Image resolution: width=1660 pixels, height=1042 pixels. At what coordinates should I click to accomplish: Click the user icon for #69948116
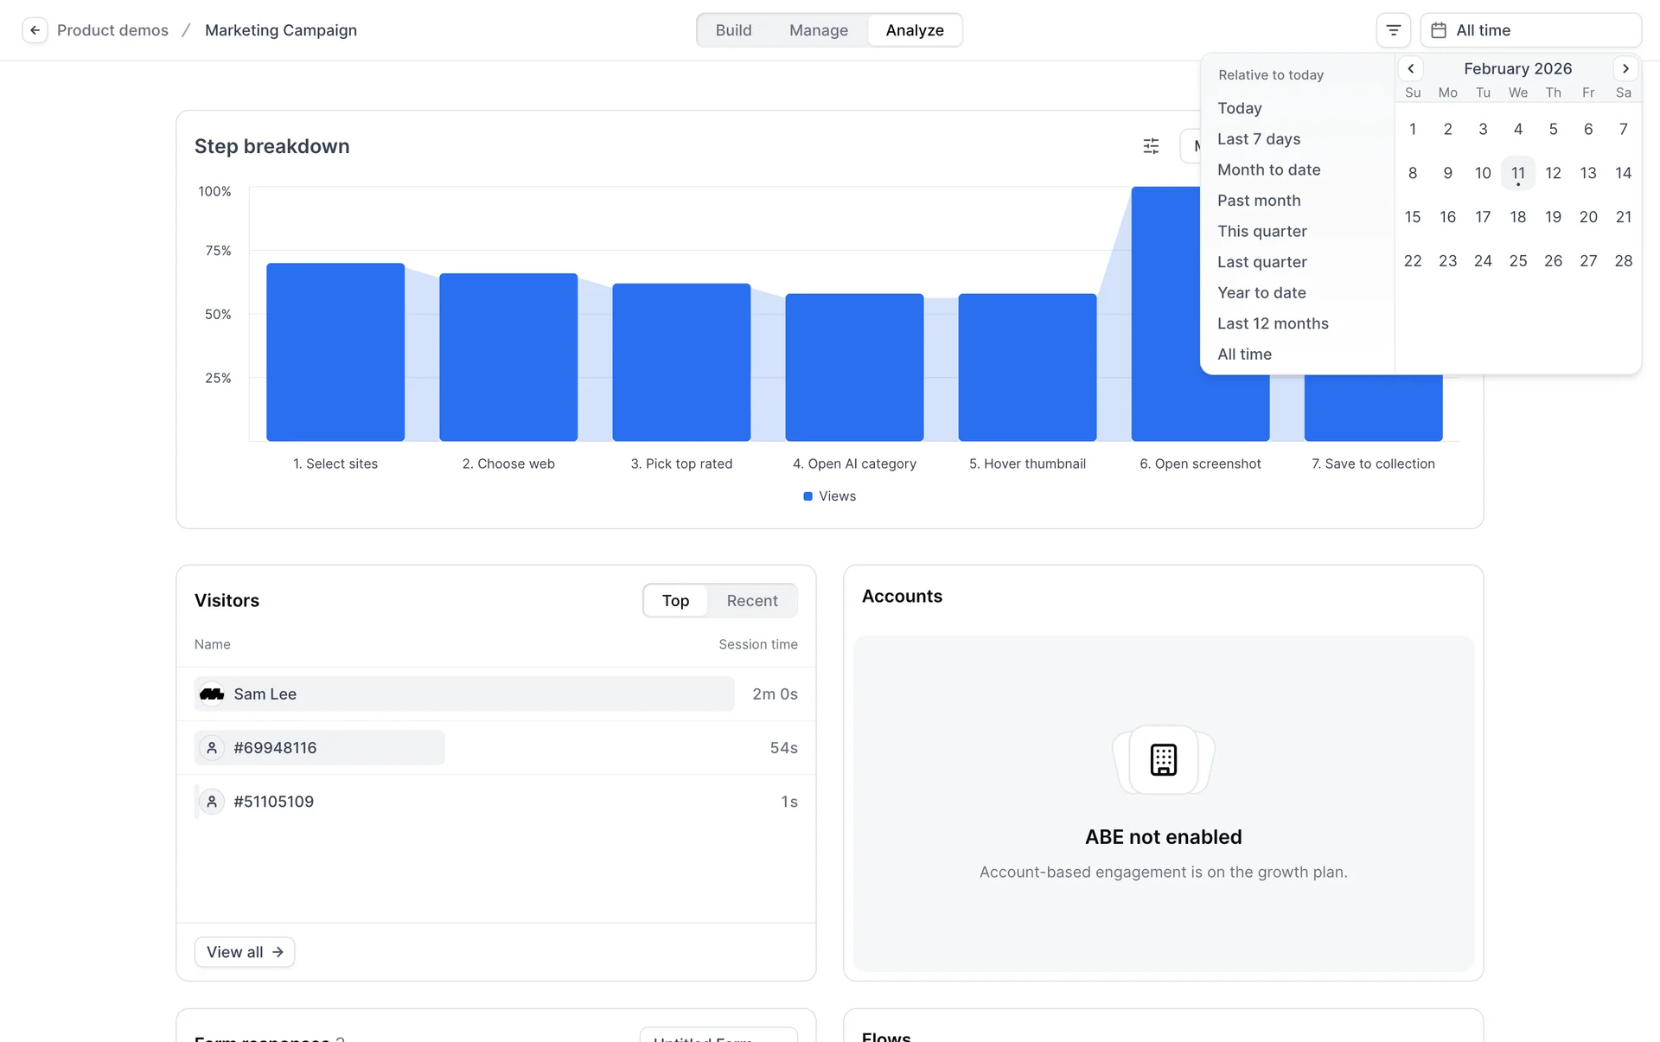click(x=212, y=748)
